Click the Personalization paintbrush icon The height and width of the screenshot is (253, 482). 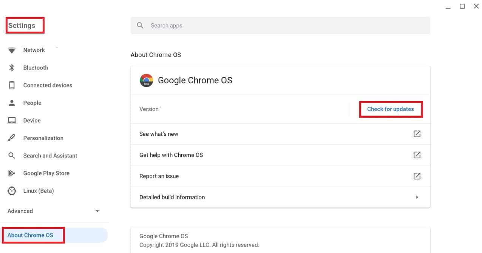[12, 138]
